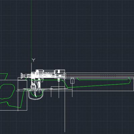Select the long horizontal white baseline under the stock
This screenshot has height=134, width=134.
[75, 91]
